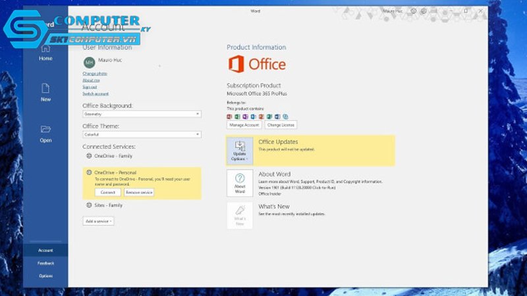
Task: Open the Add a service dropdown
Action: [x=98, y=221]
